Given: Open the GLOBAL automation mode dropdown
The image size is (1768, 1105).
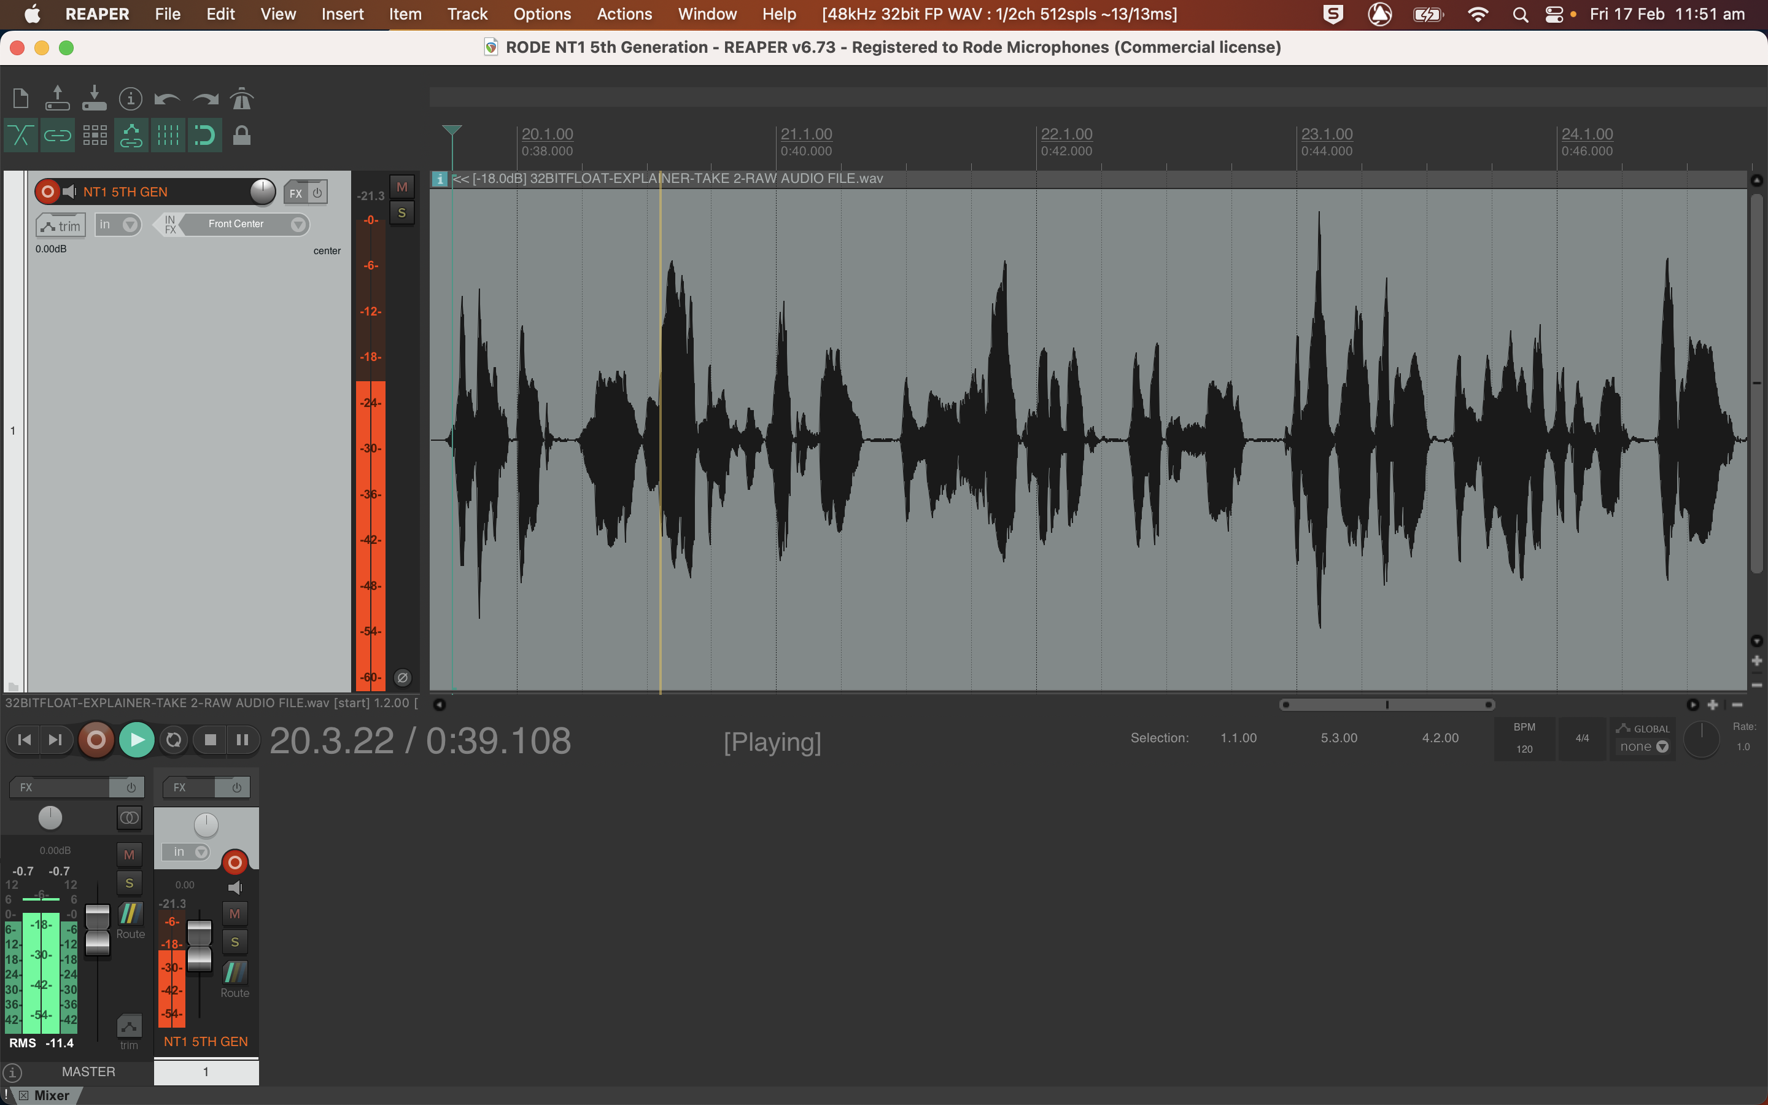Looking at the screenshot, I should 1642,746.
